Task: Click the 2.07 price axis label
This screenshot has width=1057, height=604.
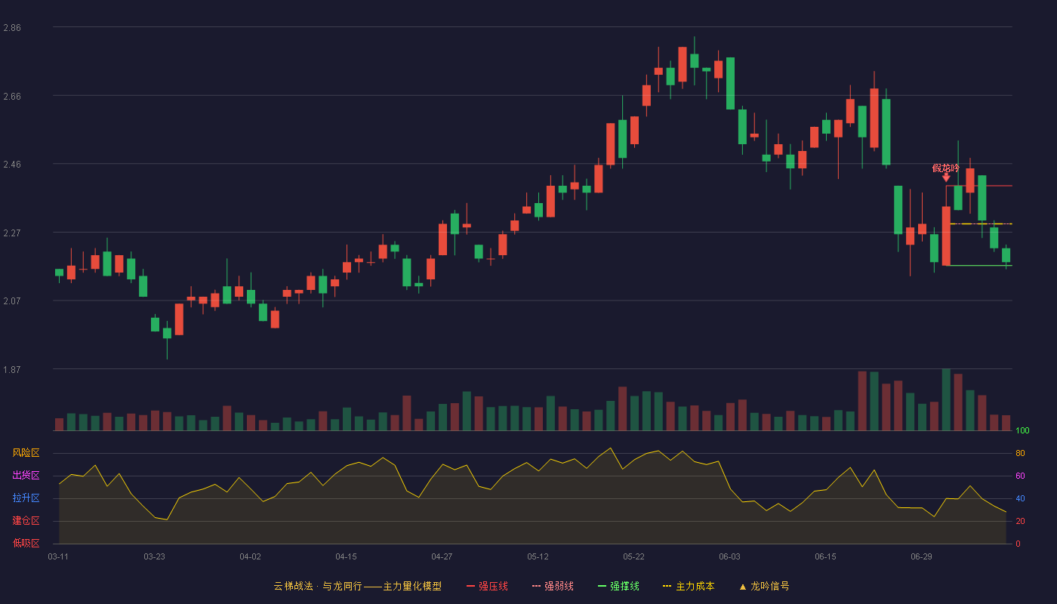Action: point(12,301)
